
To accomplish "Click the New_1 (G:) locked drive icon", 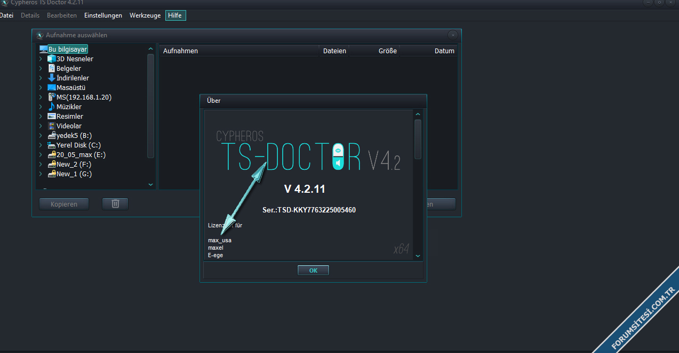I will click(x=51, y=174).
